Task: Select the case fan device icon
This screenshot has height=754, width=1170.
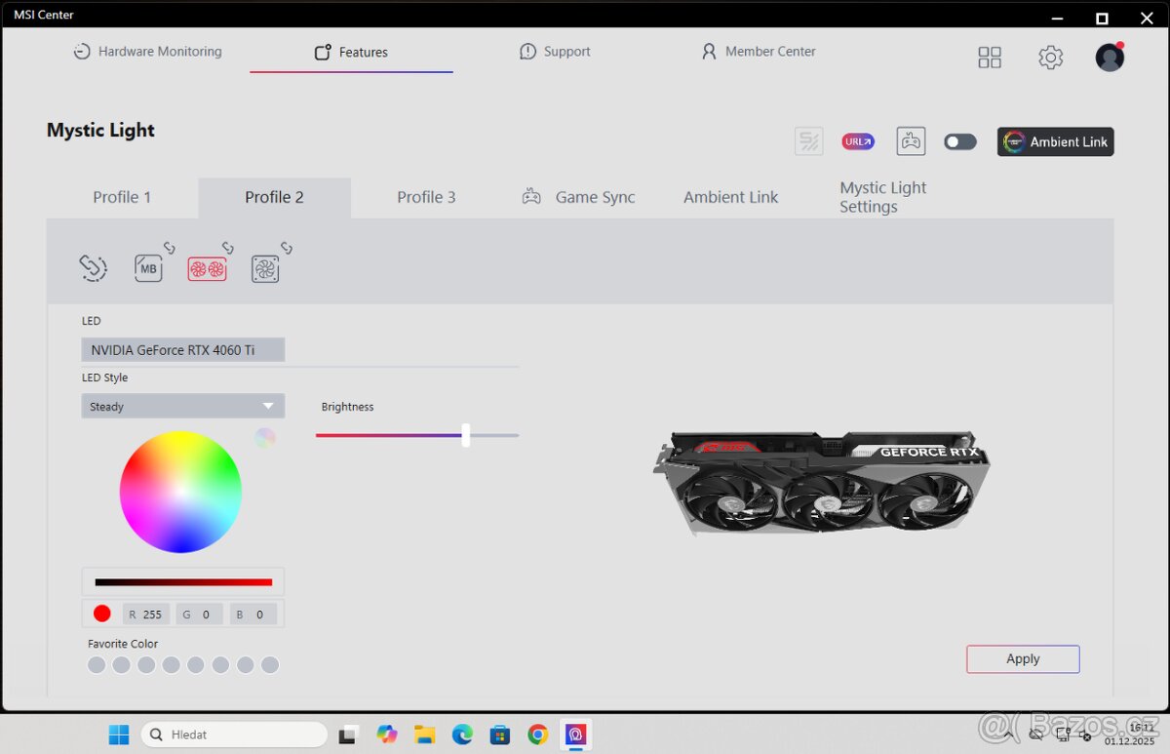Action: (x=265, y=269)
